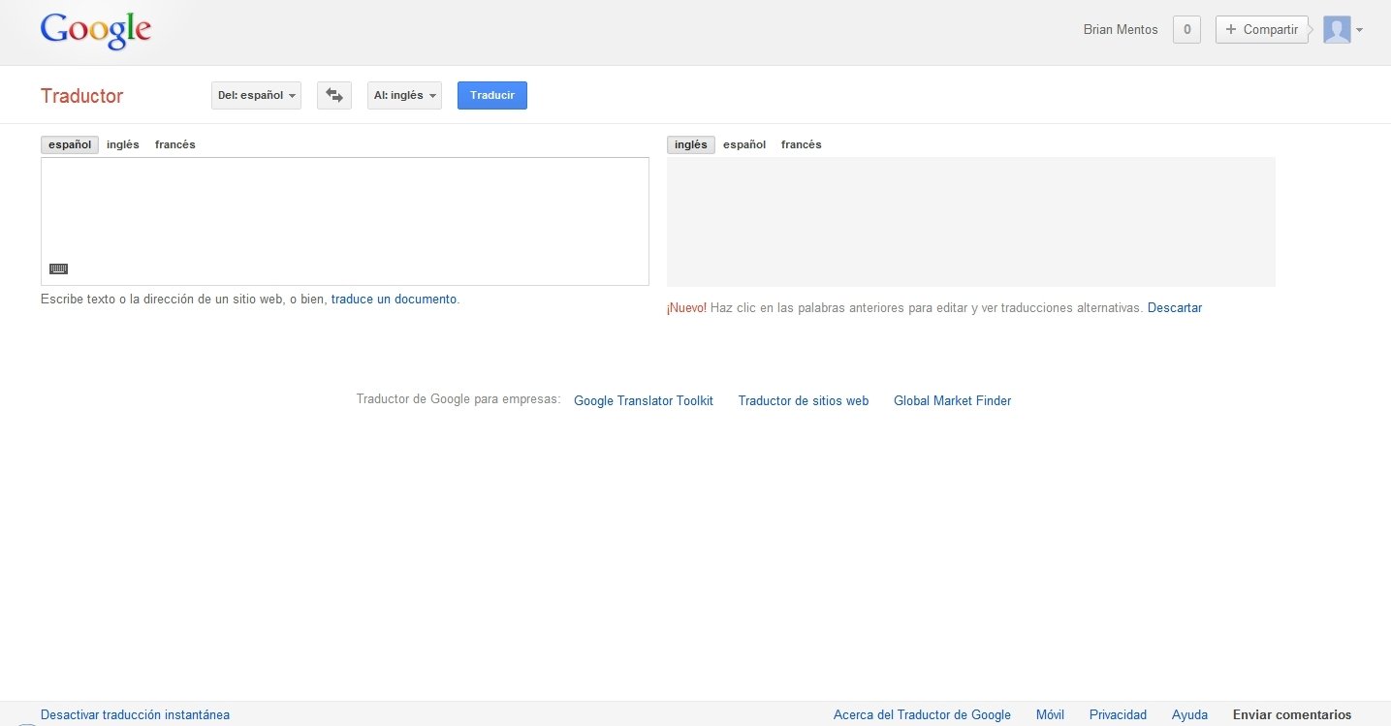Viewport: 1391px width, 726px height.
Task: Open the 'Del: español' source language dropdown
Action: pyautogui.click(x=256, y=95)
